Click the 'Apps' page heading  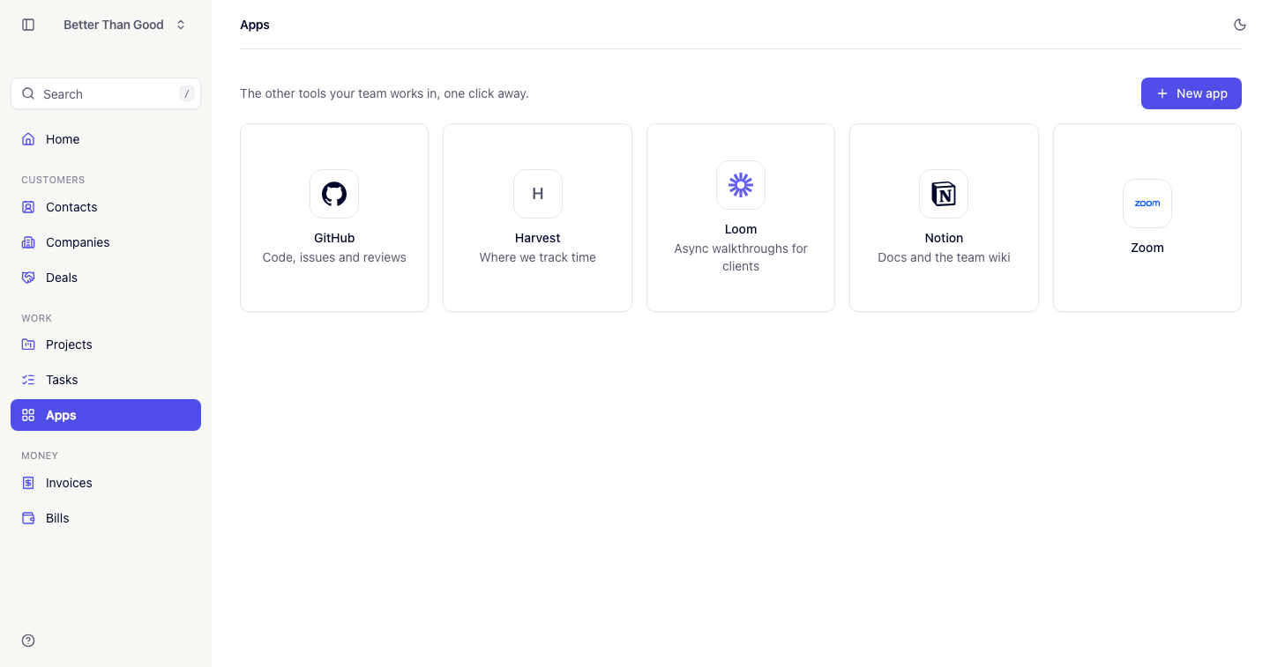(255, 25)
